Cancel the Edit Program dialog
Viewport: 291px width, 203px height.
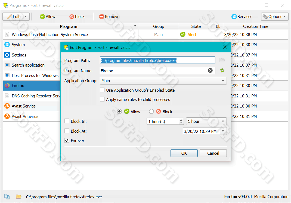[213, 153]
